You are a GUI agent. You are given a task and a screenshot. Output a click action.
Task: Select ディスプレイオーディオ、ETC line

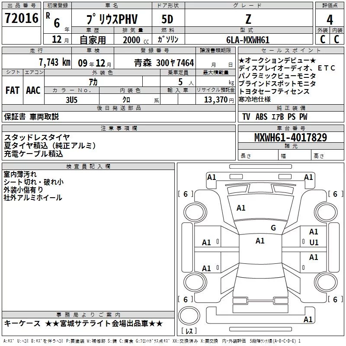coord(287,68)
